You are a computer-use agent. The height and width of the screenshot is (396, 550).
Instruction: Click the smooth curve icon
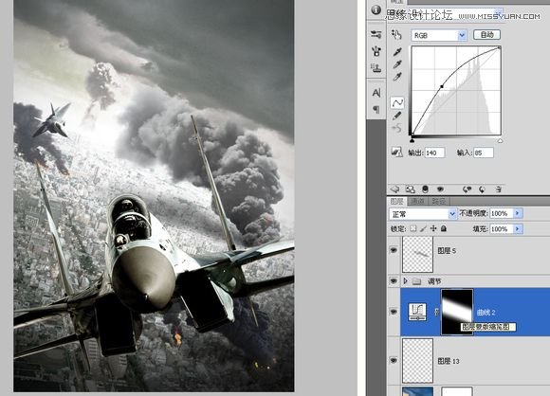[397, 129]
